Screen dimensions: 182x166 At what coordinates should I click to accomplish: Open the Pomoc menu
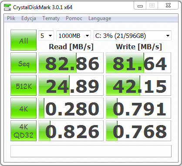coord(74,18)
